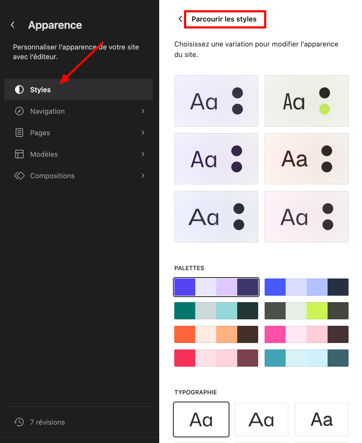Select the first outlined typography option
This screenshot has width=362, height=443.
(201, 419)
